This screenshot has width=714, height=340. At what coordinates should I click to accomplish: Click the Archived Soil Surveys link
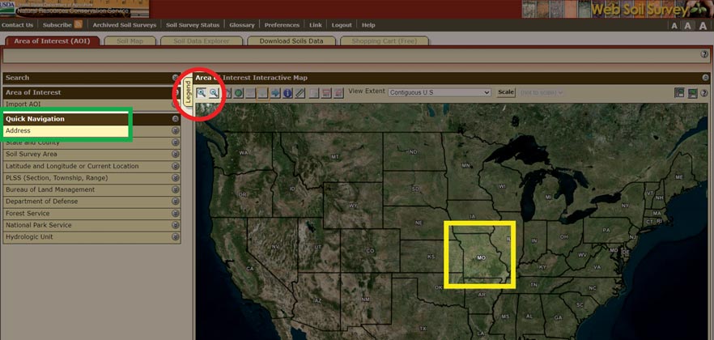pyautogui.click(x=124, y=25)
